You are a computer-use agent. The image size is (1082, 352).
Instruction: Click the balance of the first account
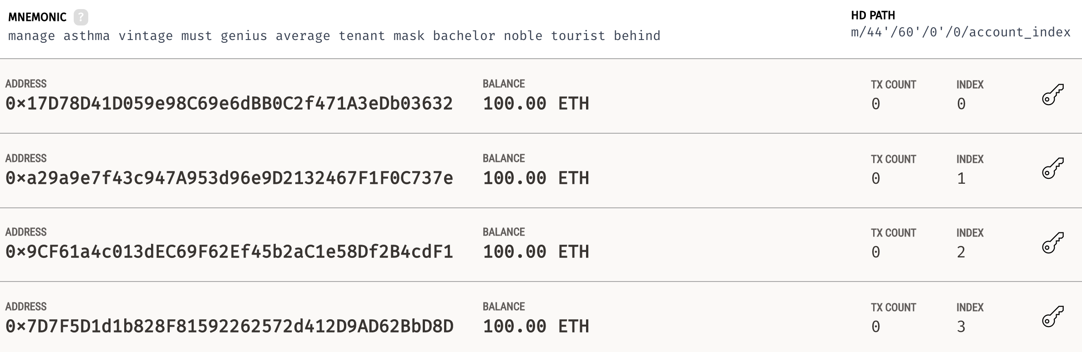click(536, 104)
